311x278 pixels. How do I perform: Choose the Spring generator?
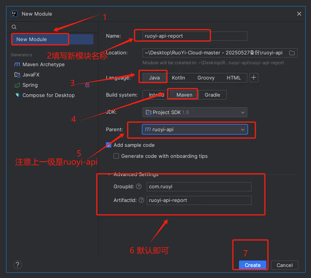click(x=30, y=85)
